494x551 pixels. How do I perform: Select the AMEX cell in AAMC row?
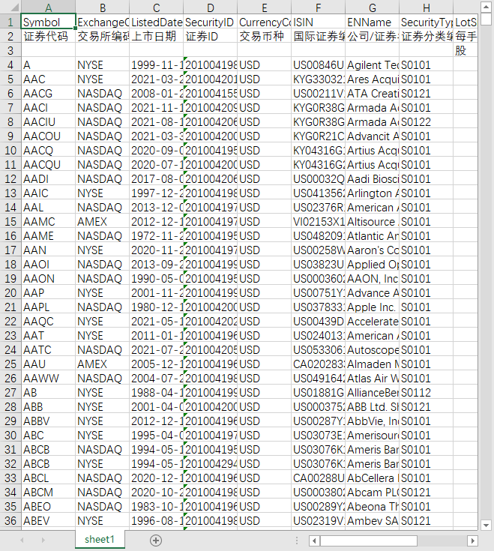[x=103, y=222]
